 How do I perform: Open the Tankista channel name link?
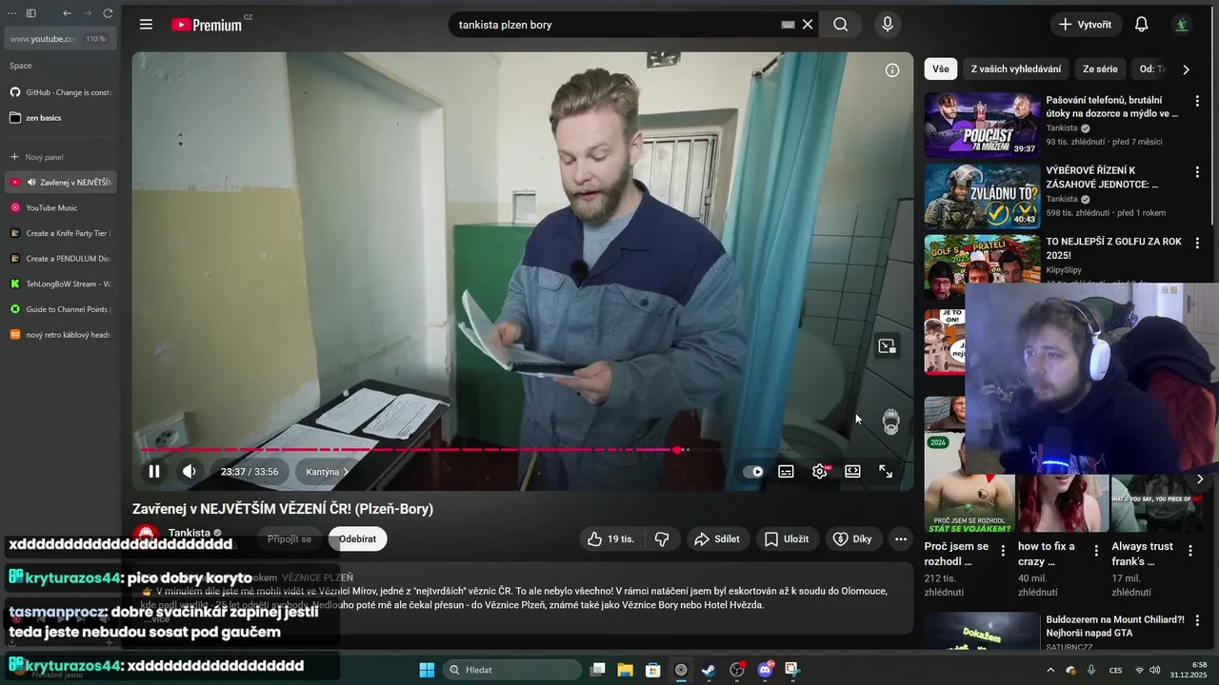[x=190, y=533]
